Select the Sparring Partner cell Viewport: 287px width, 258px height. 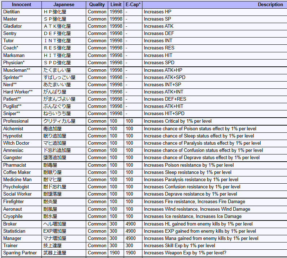pyautogui.click(x=22, y=253)
